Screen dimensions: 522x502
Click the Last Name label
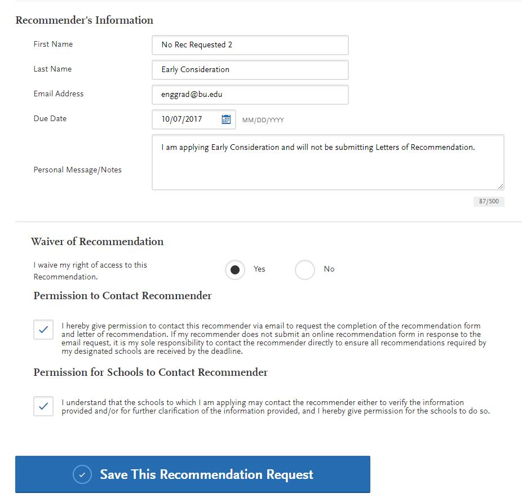pos(52,69)
